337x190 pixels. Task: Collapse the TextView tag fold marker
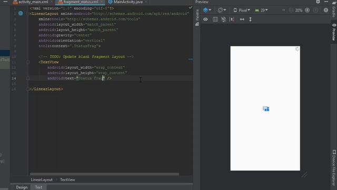28,62
